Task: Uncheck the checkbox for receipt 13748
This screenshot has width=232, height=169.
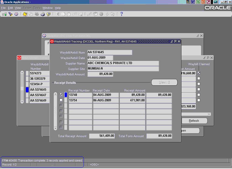Action: (61, 94)
